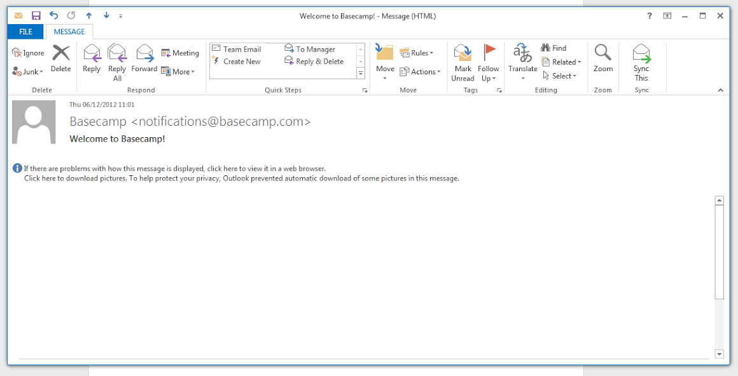
Task: Click the greyed-out Redo arrow
Action: point(71,15)
